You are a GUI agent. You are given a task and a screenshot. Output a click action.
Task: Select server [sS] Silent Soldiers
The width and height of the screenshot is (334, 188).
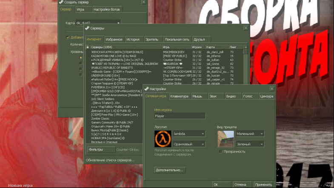(103, 99)
